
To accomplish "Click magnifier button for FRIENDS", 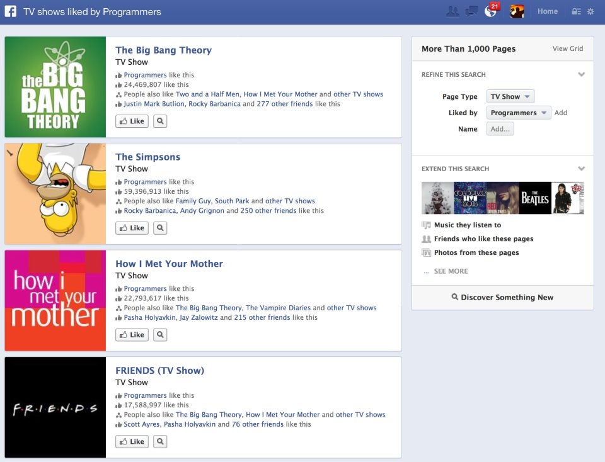I will (160, 441).
